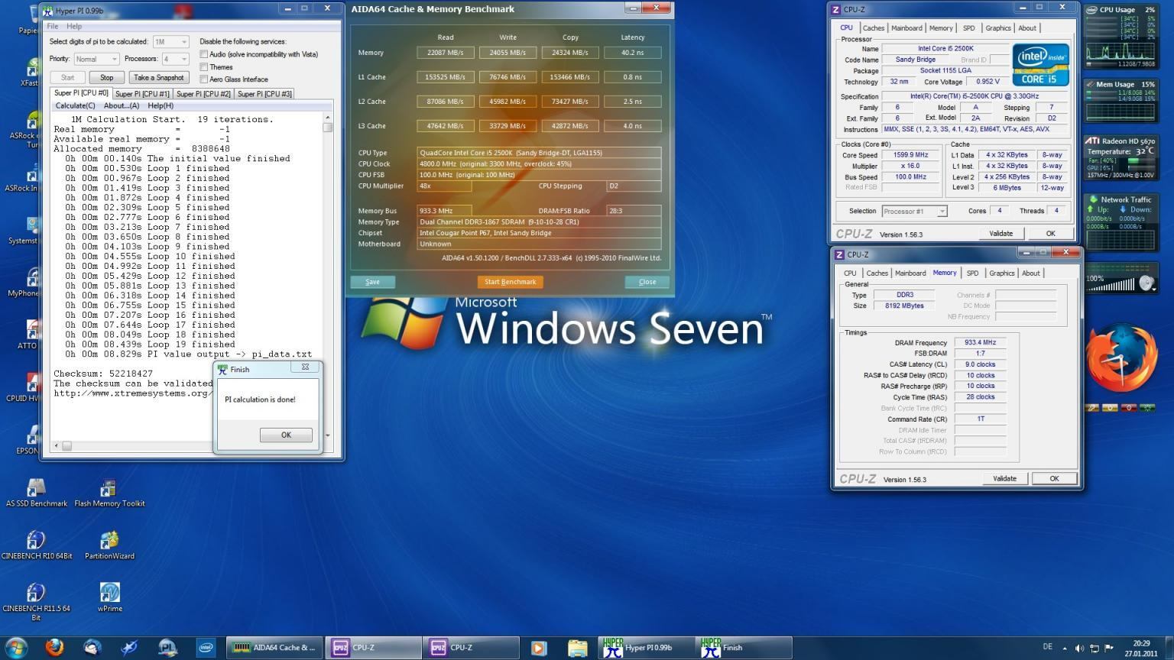Open the File menu in Hyper PI

[53, 26]
